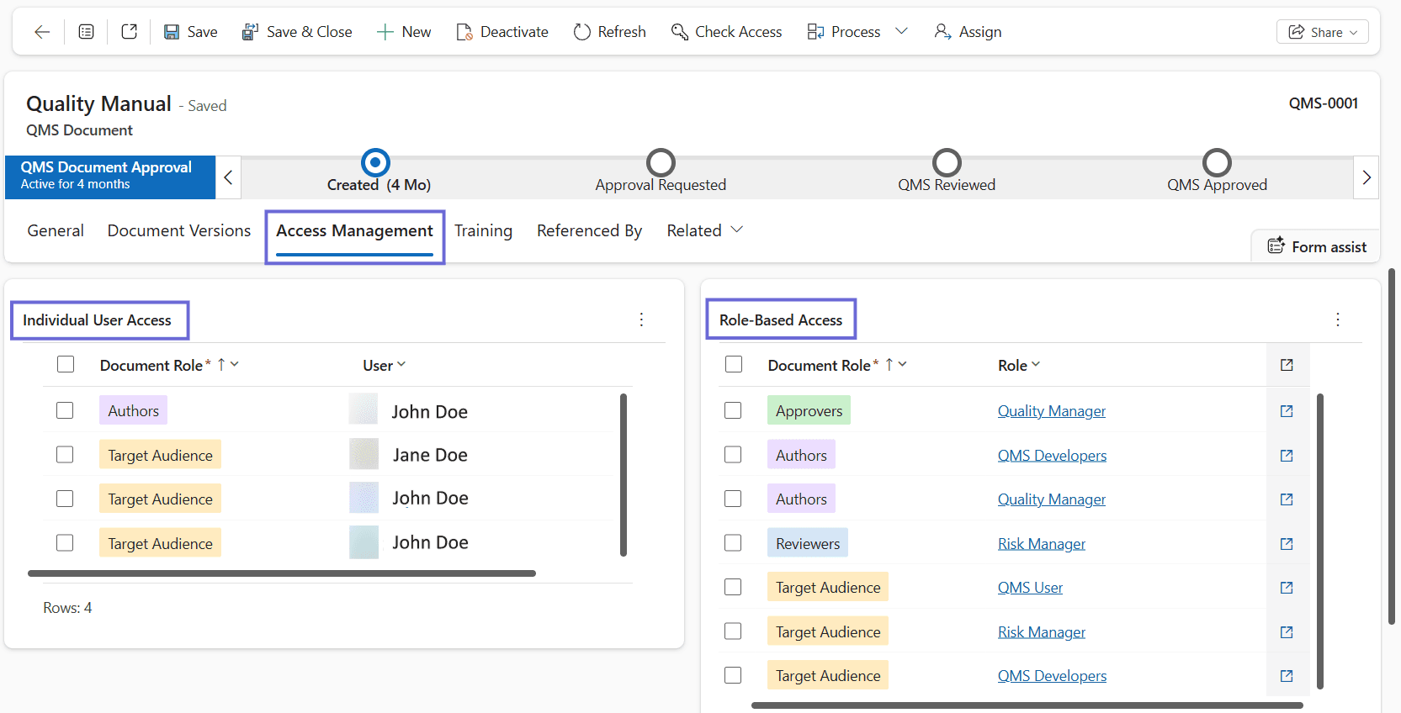Click the Authors tag in John Doe row
The image size is (1401, 713).
(133, 410)
